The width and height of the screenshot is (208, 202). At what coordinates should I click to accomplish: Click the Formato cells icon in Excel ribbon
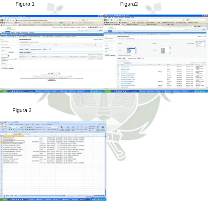coord(85,128)
